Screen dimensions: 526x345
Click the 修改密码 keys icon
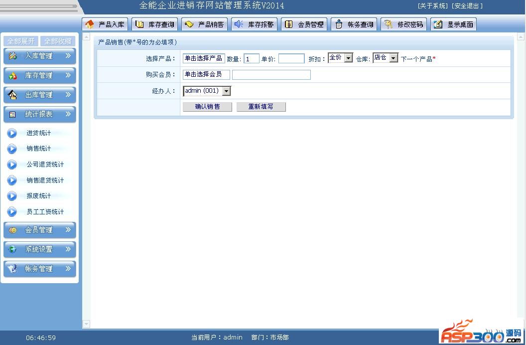click(388, 24)
